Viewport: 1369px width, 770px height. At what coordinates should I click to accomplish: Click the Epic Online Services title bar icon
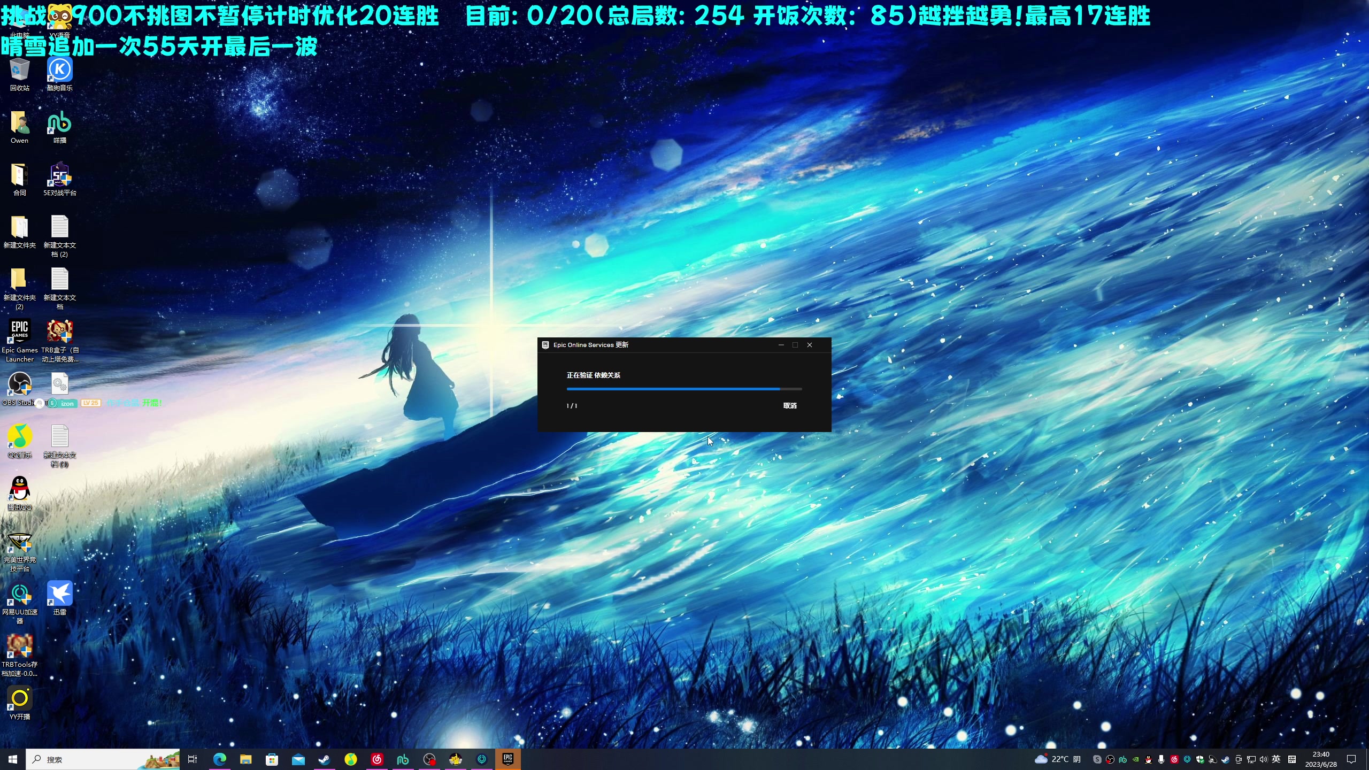pos(545,345)
